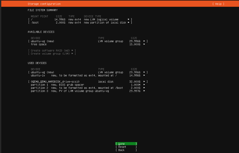Screen dimensions: 239x153
Task: Expand root mount point LVM logical volume entry
Action: click(x=80, y=19)
